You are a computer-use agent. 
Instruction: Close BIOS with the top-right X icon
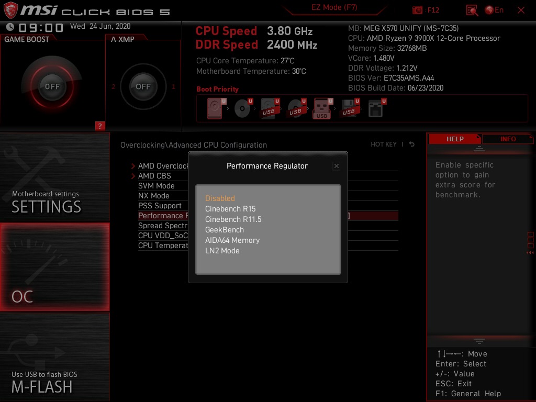[521, 10]
